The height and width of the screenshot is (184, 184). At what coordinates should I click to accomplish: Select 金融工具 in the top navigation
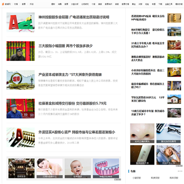[169, 4]
